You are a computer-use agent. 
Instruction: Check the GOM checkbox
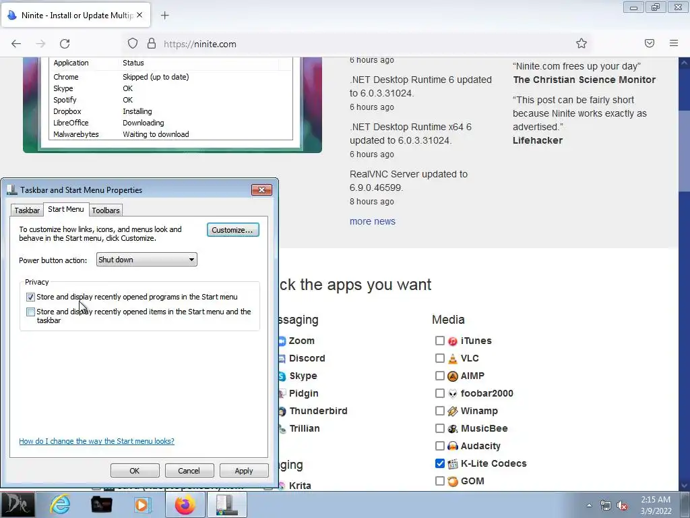pyautogui.click(x=439, y=480)
